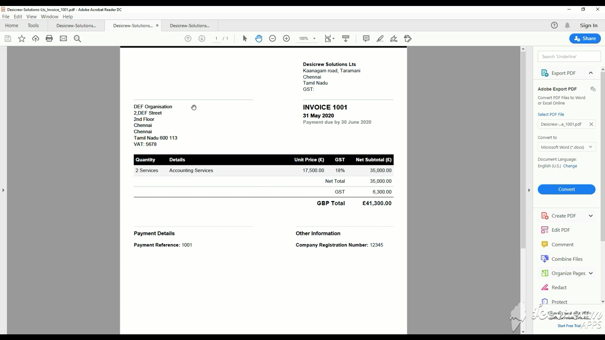Click the Search 'Underline' tools field

point(569,57)
